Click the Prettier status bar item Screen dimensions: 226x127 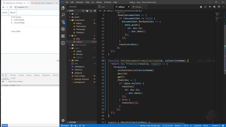216,126
